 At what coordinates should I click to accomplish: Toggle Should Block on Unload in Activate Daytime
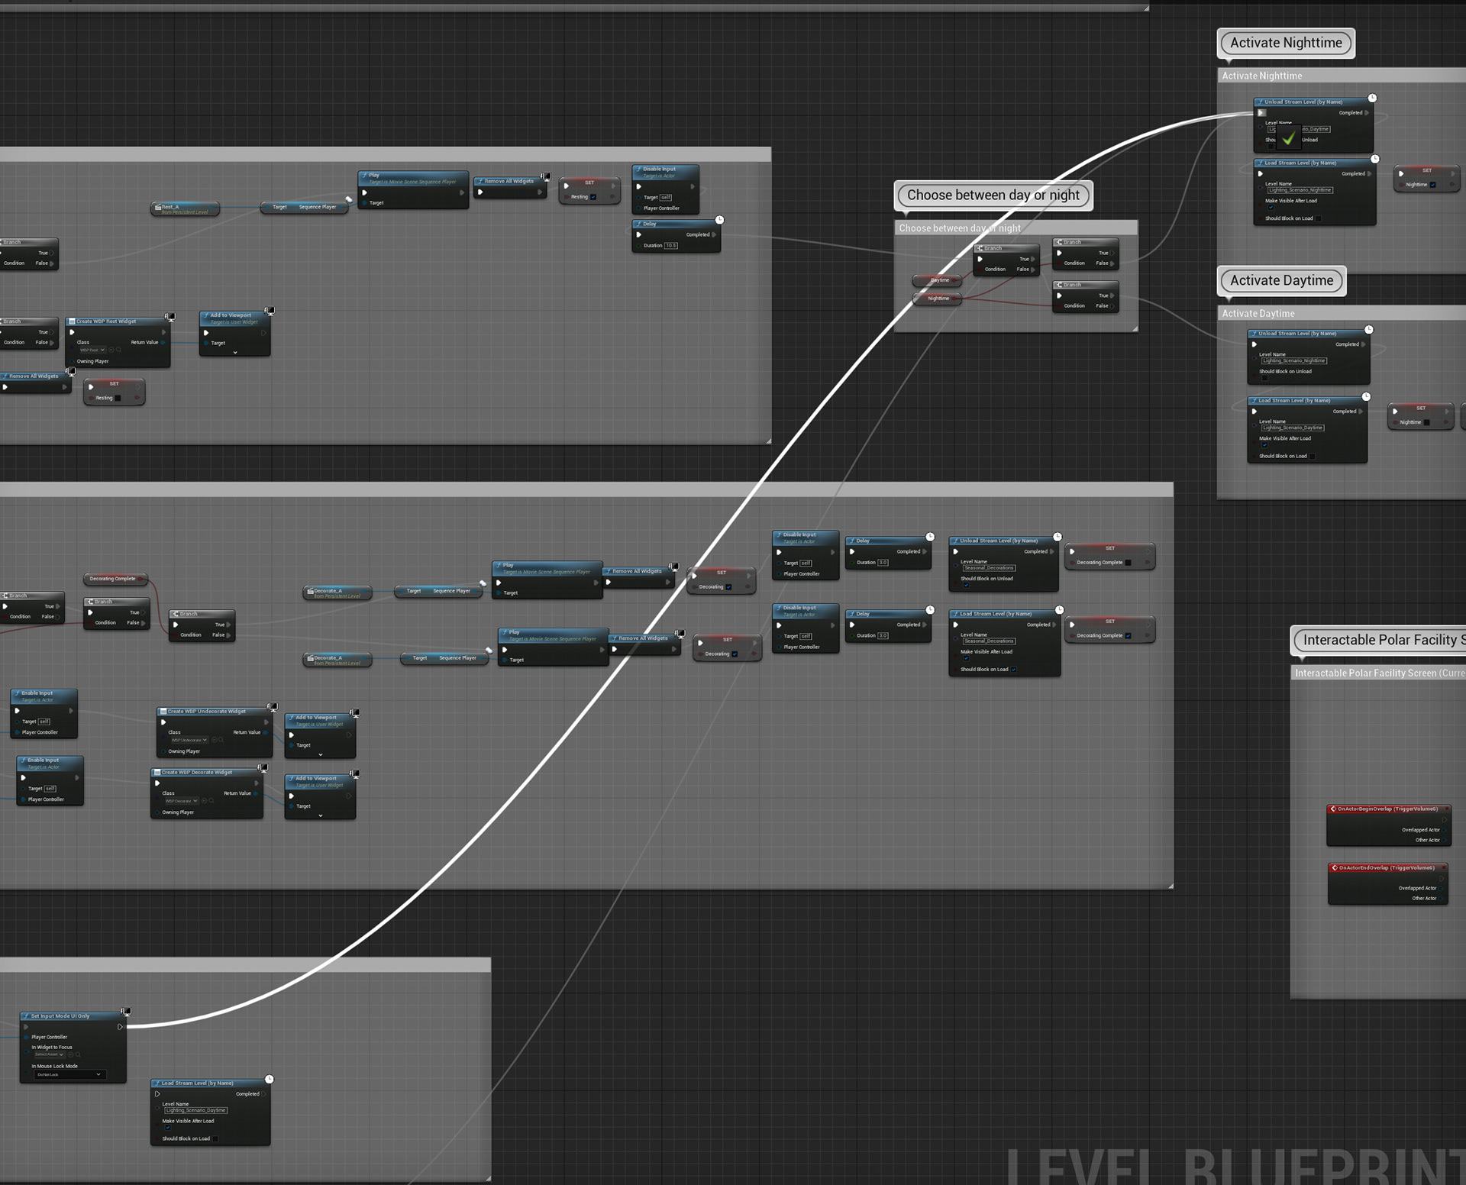pyautogui.click(x=1264, y=378)
